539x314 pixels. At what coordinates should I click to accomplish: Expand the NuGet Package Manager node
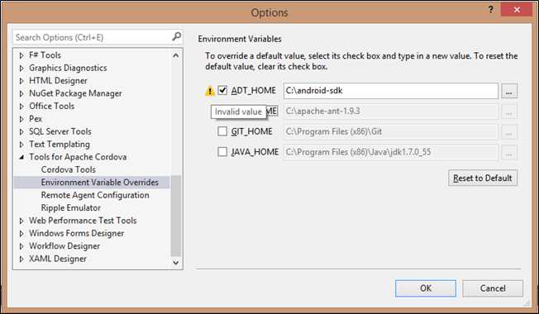click(x=21, y=93)
